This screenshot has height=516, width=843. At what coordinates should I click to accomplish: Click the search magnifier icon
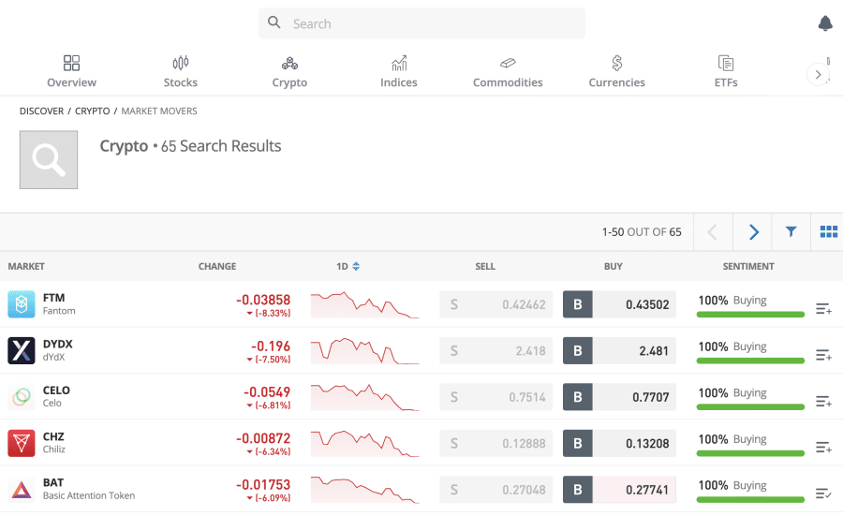pos(274,22)
